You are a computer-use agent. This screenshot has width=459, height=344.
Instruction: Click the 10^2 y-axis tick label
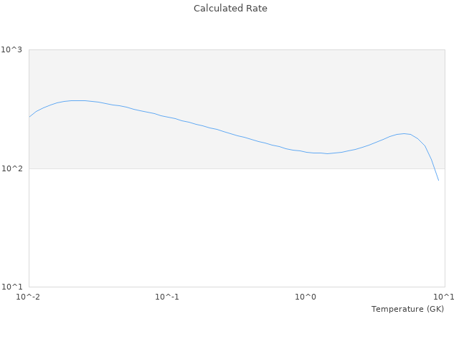click(x=14, y=168)
